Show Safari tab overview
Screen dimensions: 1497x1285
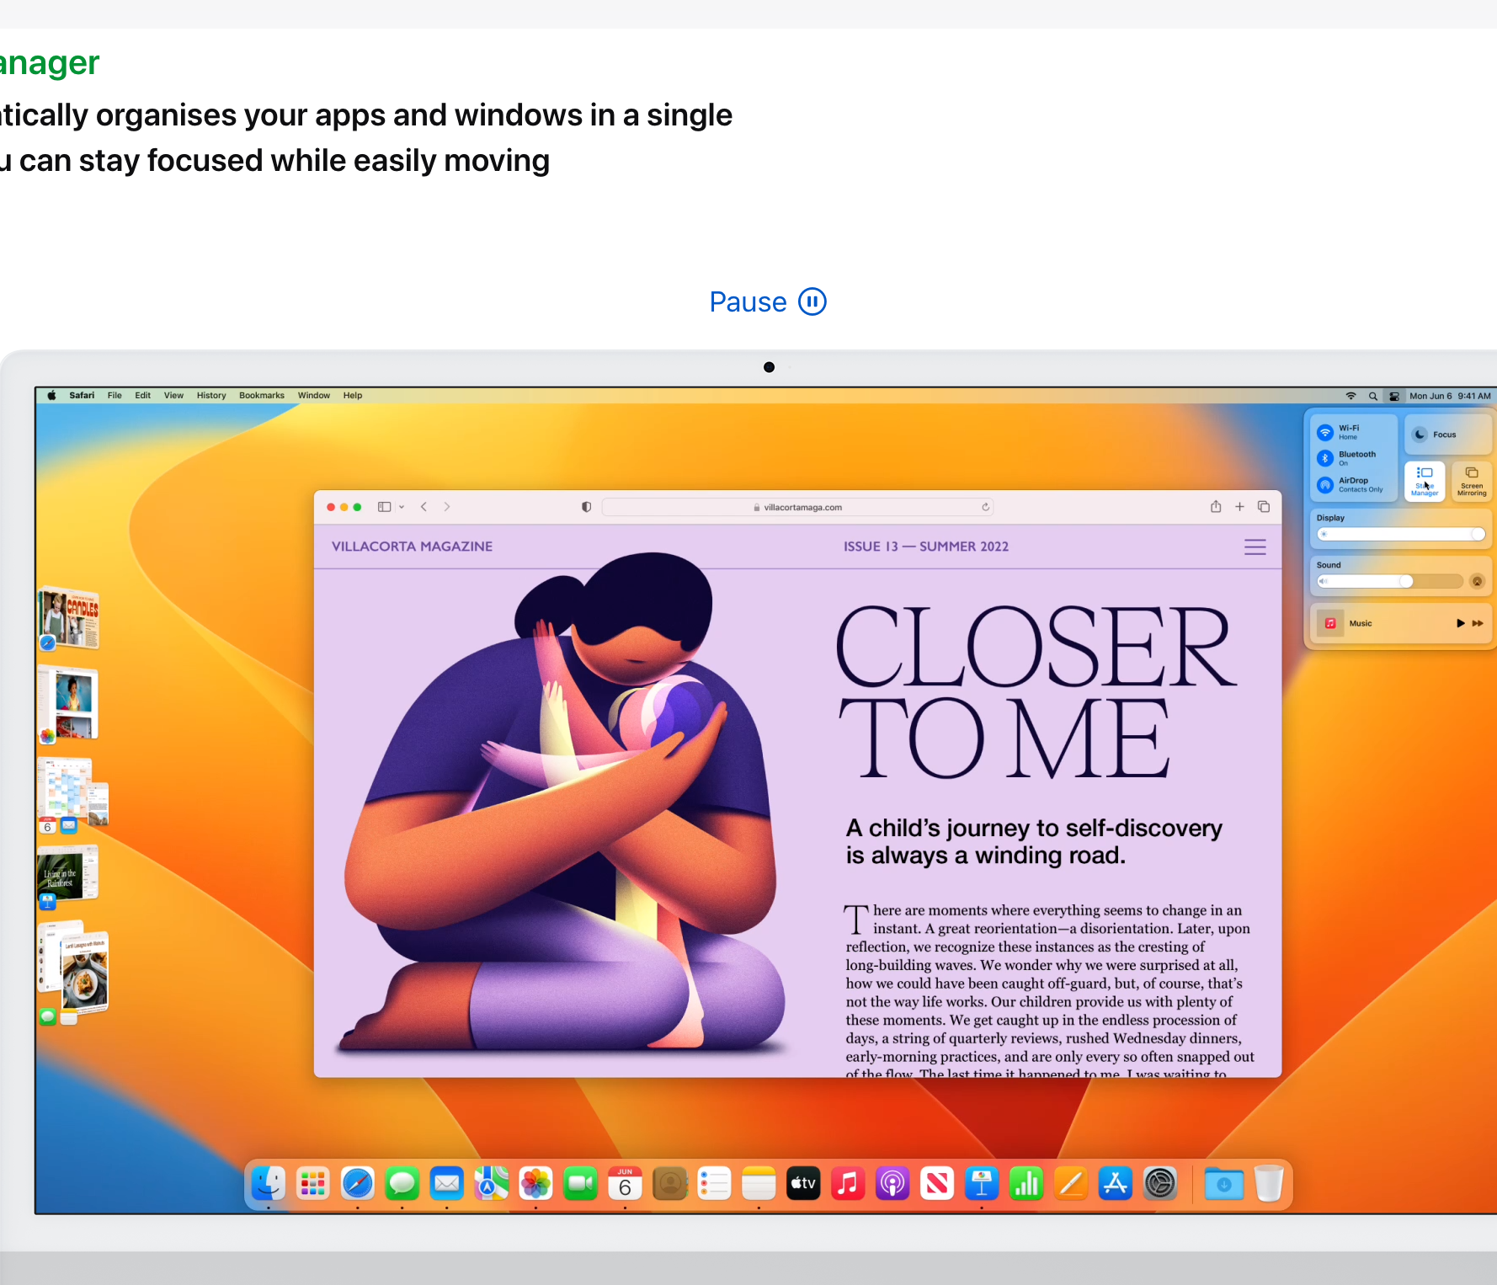pyautogui.click(x=1264, y=507)
